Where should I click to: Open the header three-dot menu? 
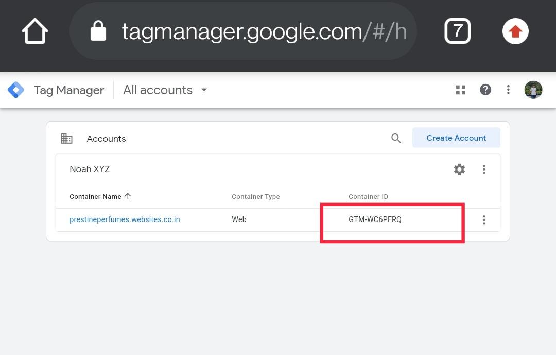(508, 90)
